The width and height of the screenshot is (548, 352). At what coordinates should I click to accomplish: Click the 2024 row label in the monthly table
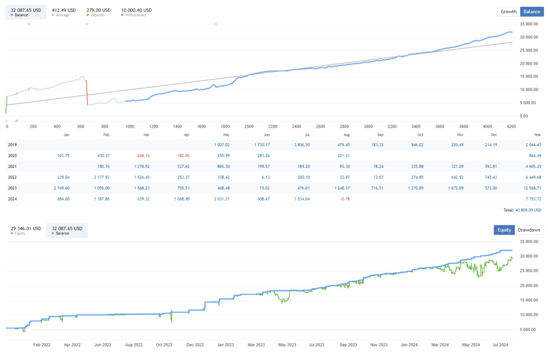coord(12,199)
